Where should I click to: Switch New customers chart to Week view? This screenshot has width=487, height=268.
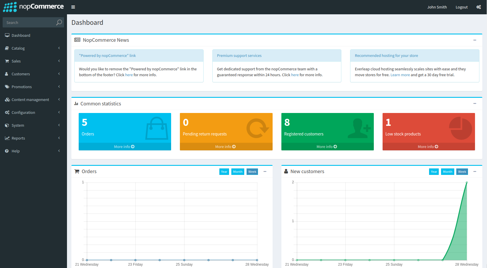[x=462, y=172]
